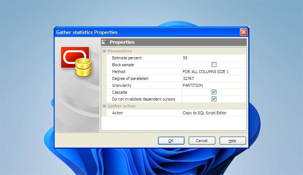Click the Oracle database logo icon
Image resolution: width=303 pixels, height=175 pixels.
pos(76,62)
